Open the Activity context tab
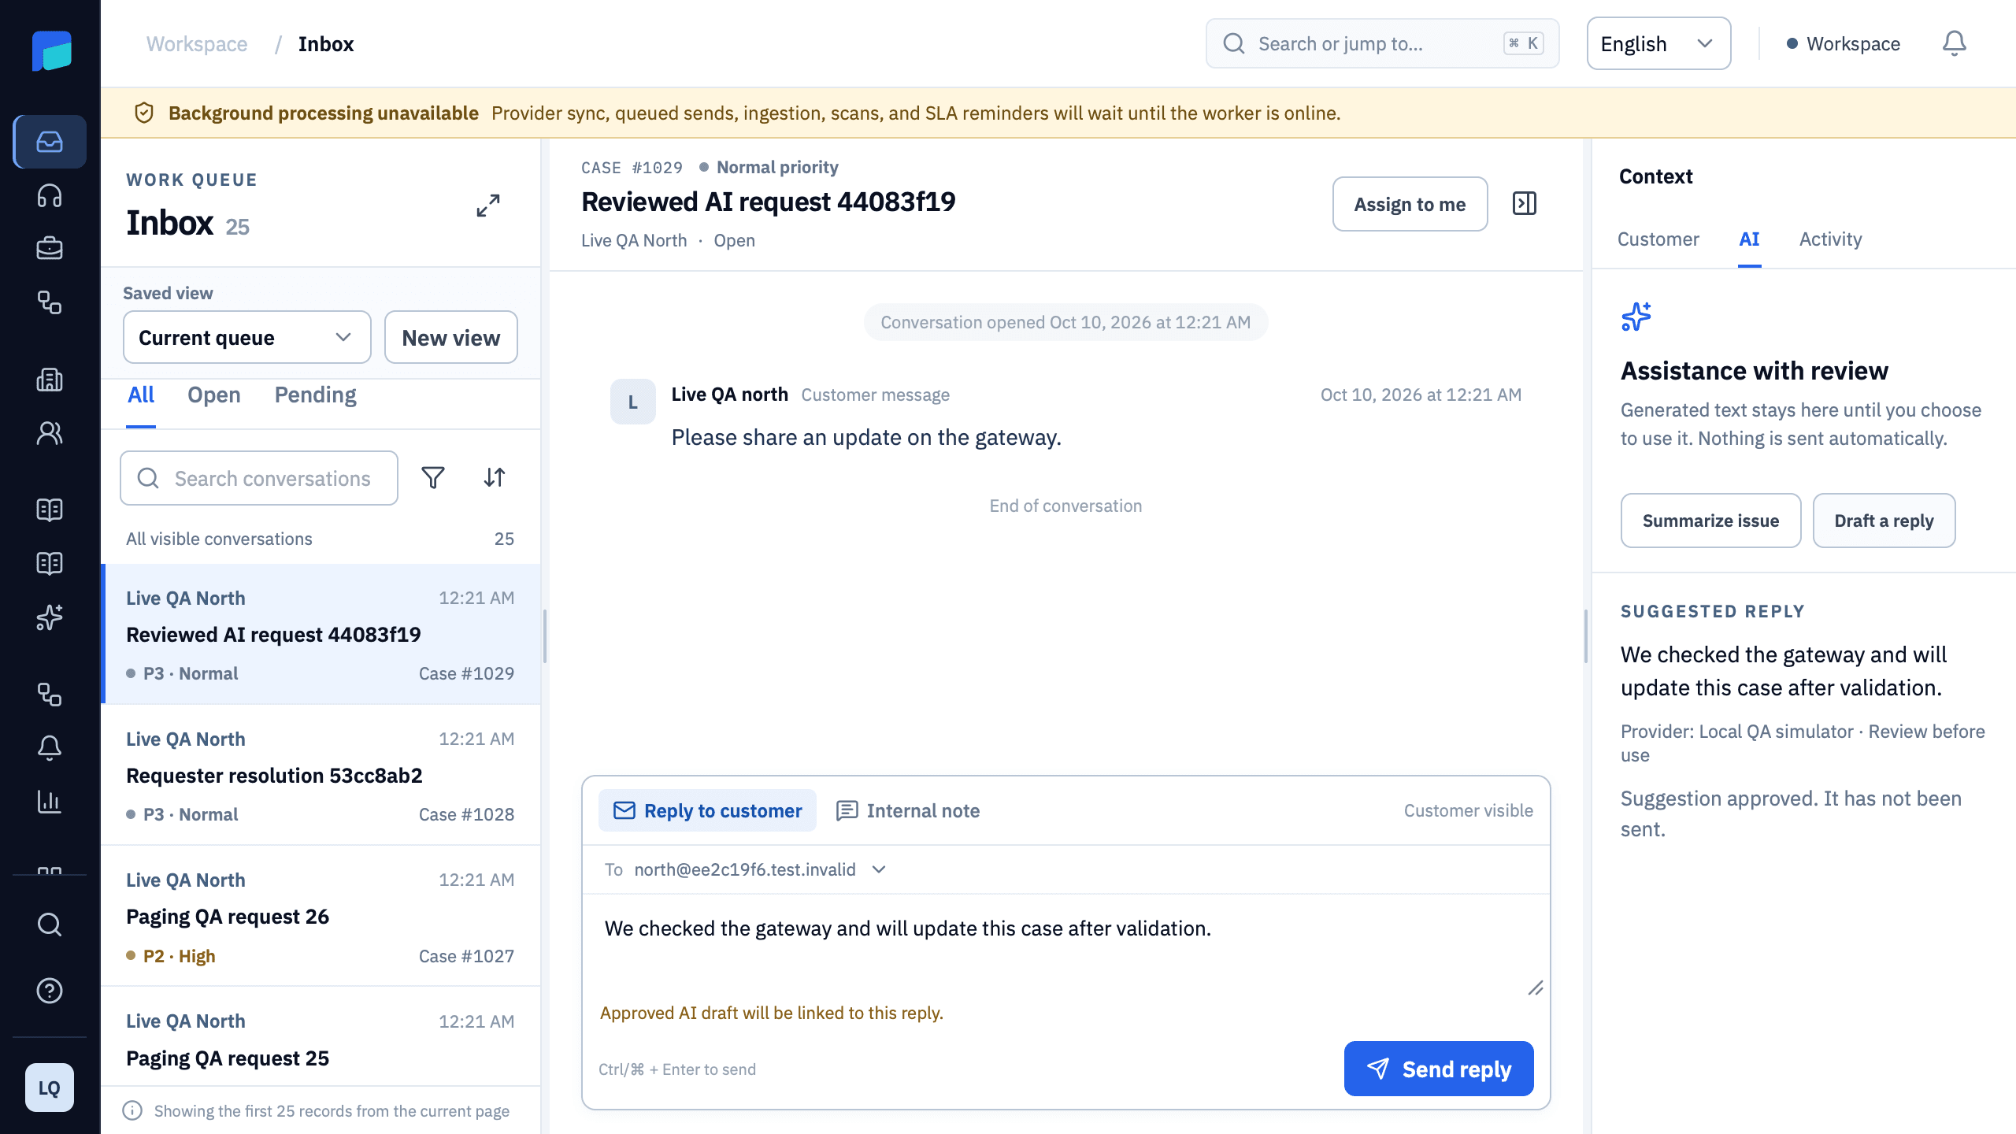Screen dimensions: 2016x1134 tap(1830, 239)
